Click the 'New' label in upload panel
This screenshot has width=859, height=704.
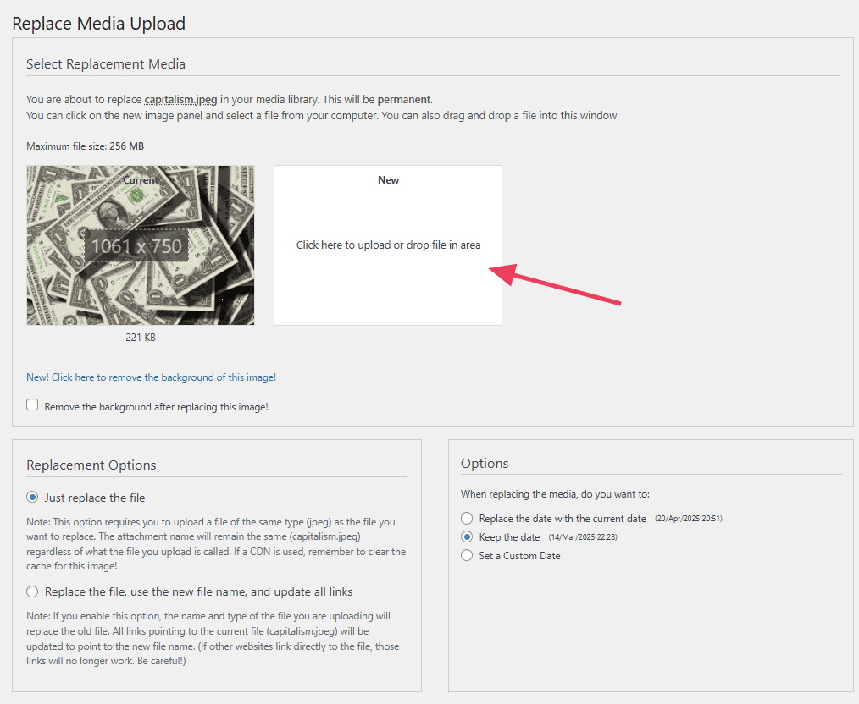click(x=388, y=180)
